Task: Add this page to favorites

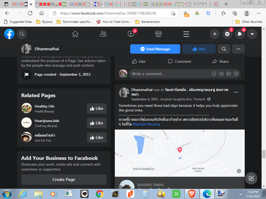Action: click(173, 13)
